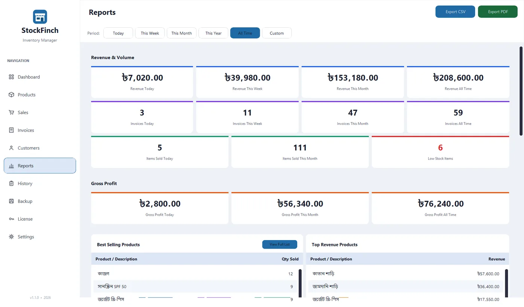View full list of best selling products
The image size is (524, 307).
point(280,245)
